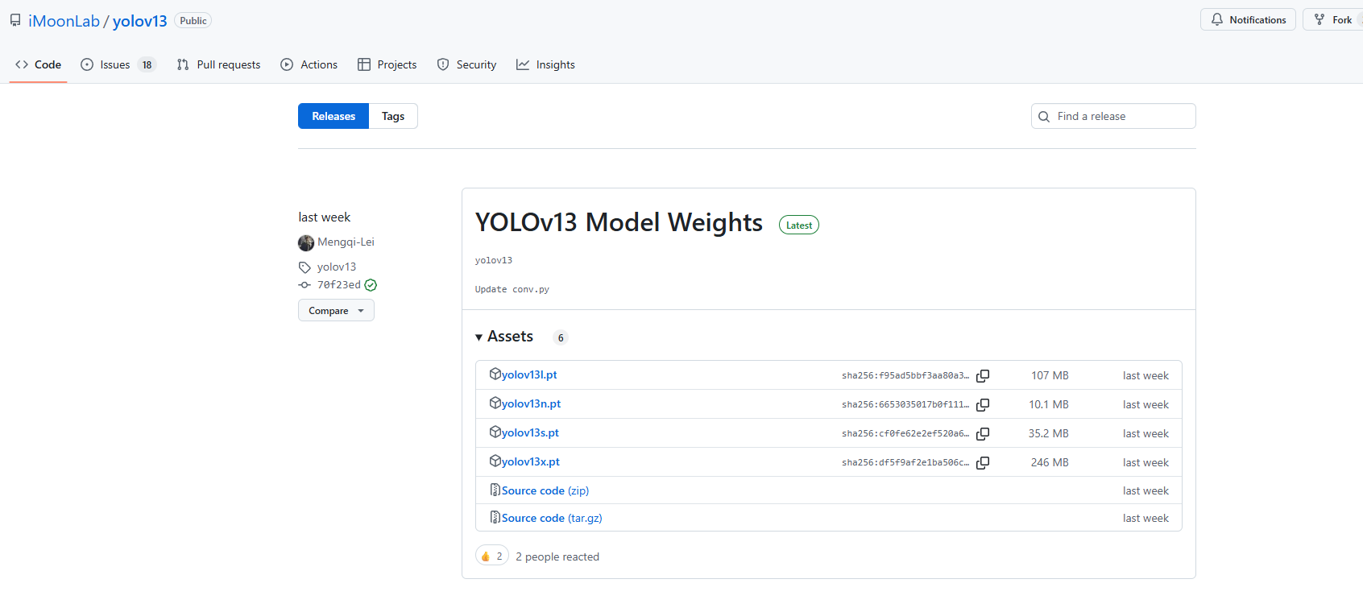
Task: Click the zip file icon for Source code (zip)
Action: (495, 490)
